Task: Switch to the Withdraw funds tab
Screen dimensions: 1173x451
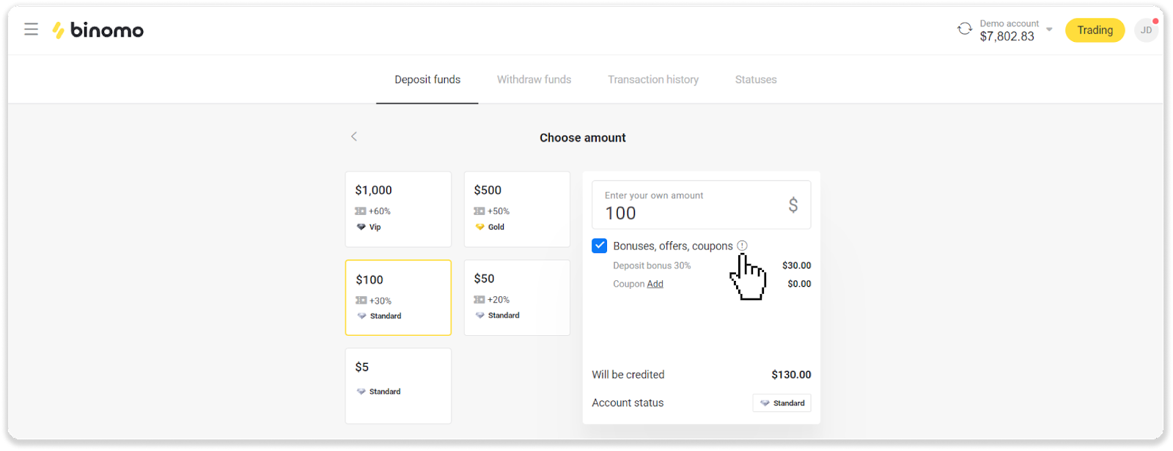Action: [534, 79]
